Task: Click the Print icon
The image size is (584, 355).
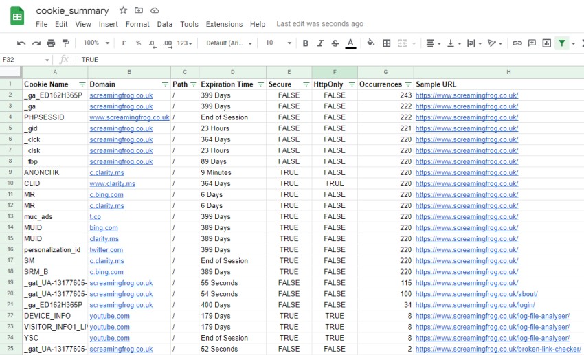Action: coord(51,43)
